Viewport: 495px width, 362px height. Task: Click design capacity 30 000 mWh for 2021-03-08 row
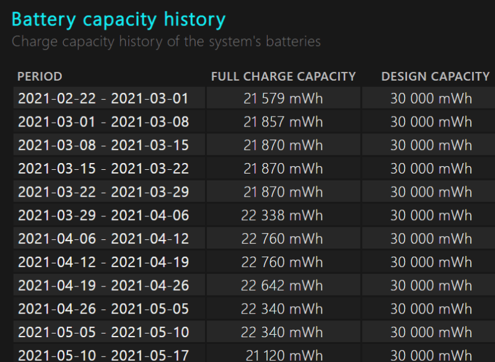coord(431,145)
